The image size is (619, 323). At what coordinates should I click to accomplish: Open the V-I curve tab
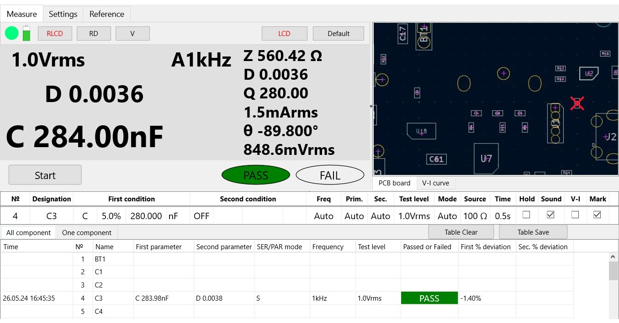pos(435,183)
